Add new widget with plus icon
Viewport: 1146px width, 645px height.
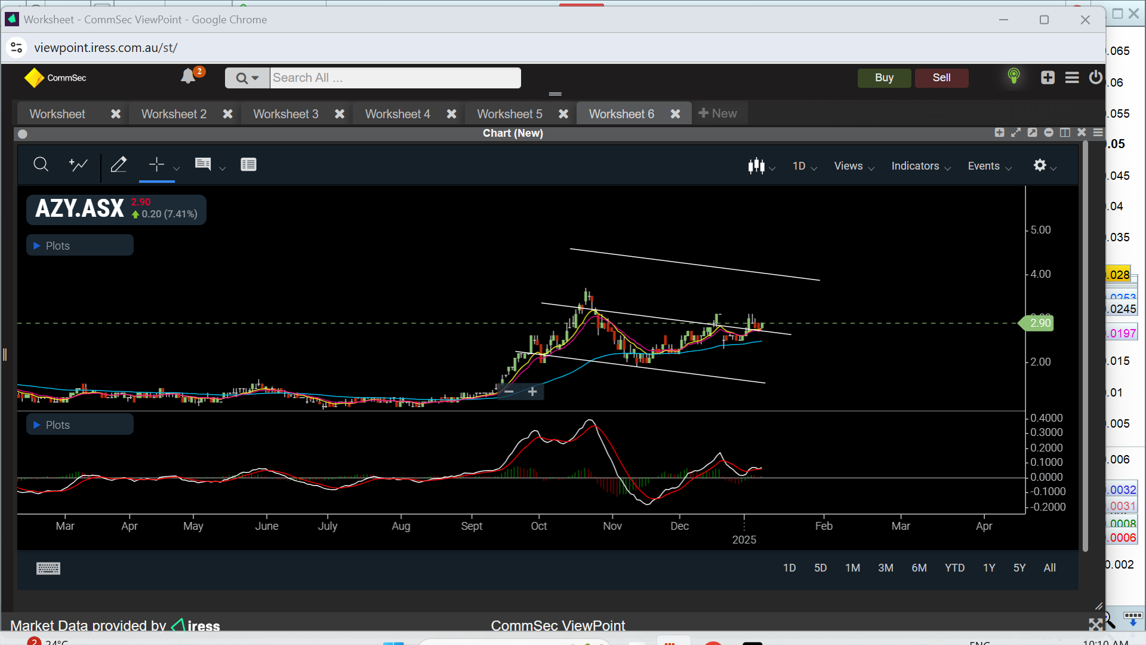1048,78
